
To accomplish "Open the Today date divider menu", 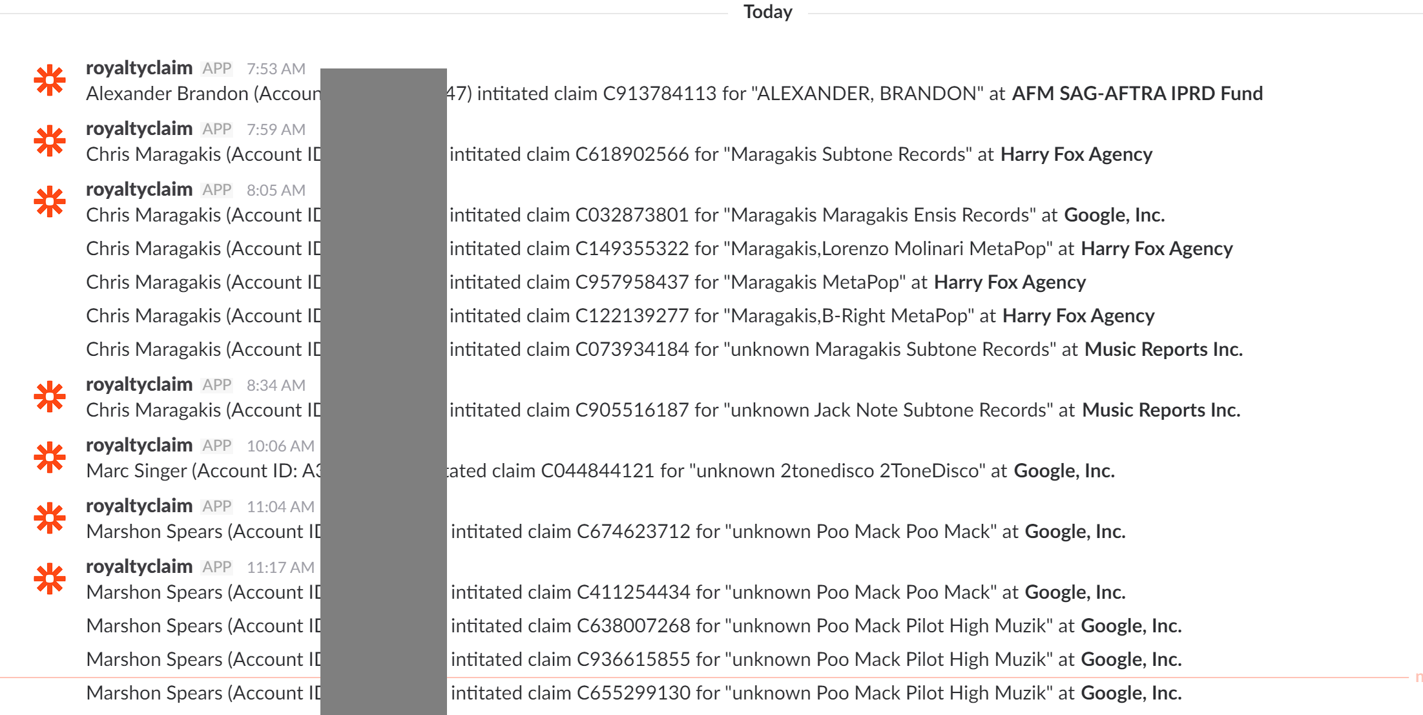I will [x=767, y=12].
